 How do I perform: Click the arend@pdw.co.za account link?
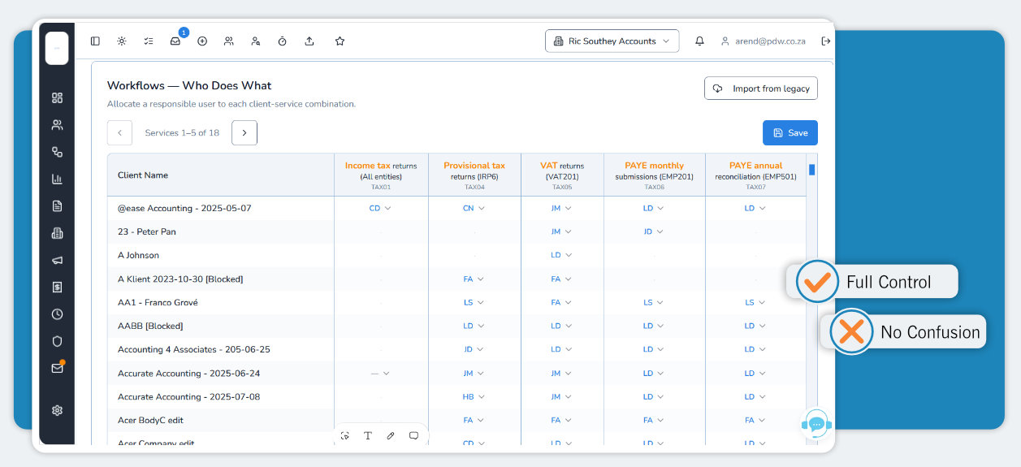(x=764, y=41)
